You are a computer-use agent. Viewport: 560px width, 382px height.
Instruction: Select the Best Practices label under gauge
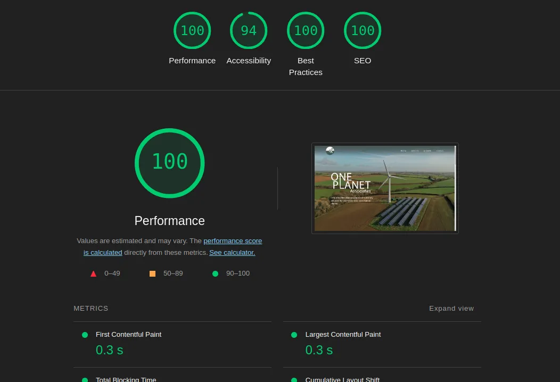tap(306, 67)
